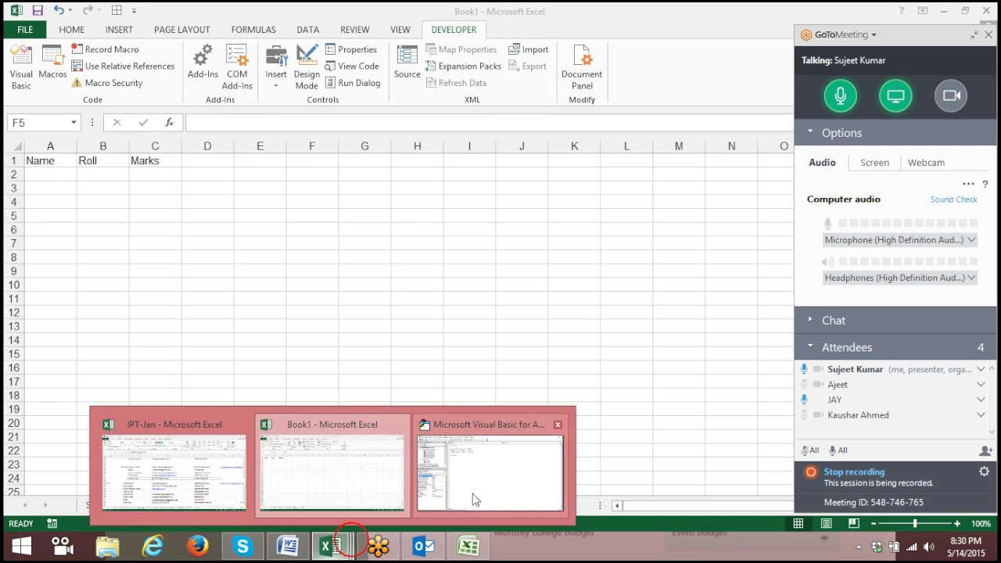Image resolution: width=1001 pixels, height=563 pixels.
Task: Switch to the VIEW tab
Action: pyautogui.click(x=400, y=30)
